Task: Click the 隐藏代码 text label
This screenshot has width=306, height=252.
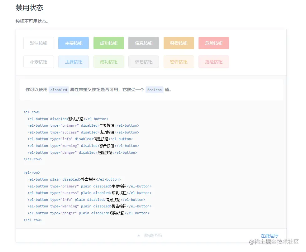Action: coord(153,235)
